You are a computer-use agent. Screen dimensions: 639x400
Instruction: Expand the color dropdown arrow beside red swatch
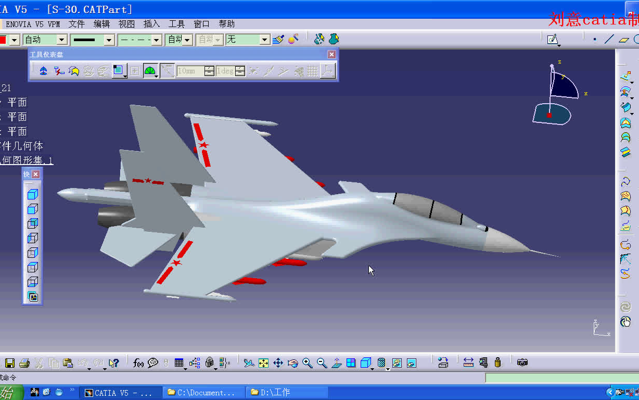[x=15, y=40]
